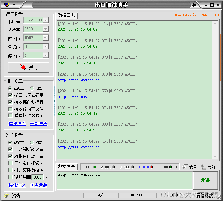Click the TXD gray status LED

(x=133, y=167)
